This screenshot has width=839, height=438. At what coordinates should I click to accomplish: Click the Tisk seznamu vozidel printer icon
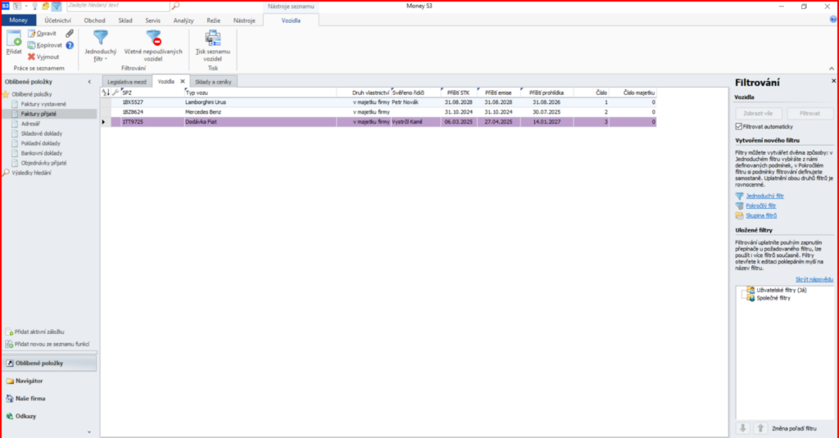(212, 38)
